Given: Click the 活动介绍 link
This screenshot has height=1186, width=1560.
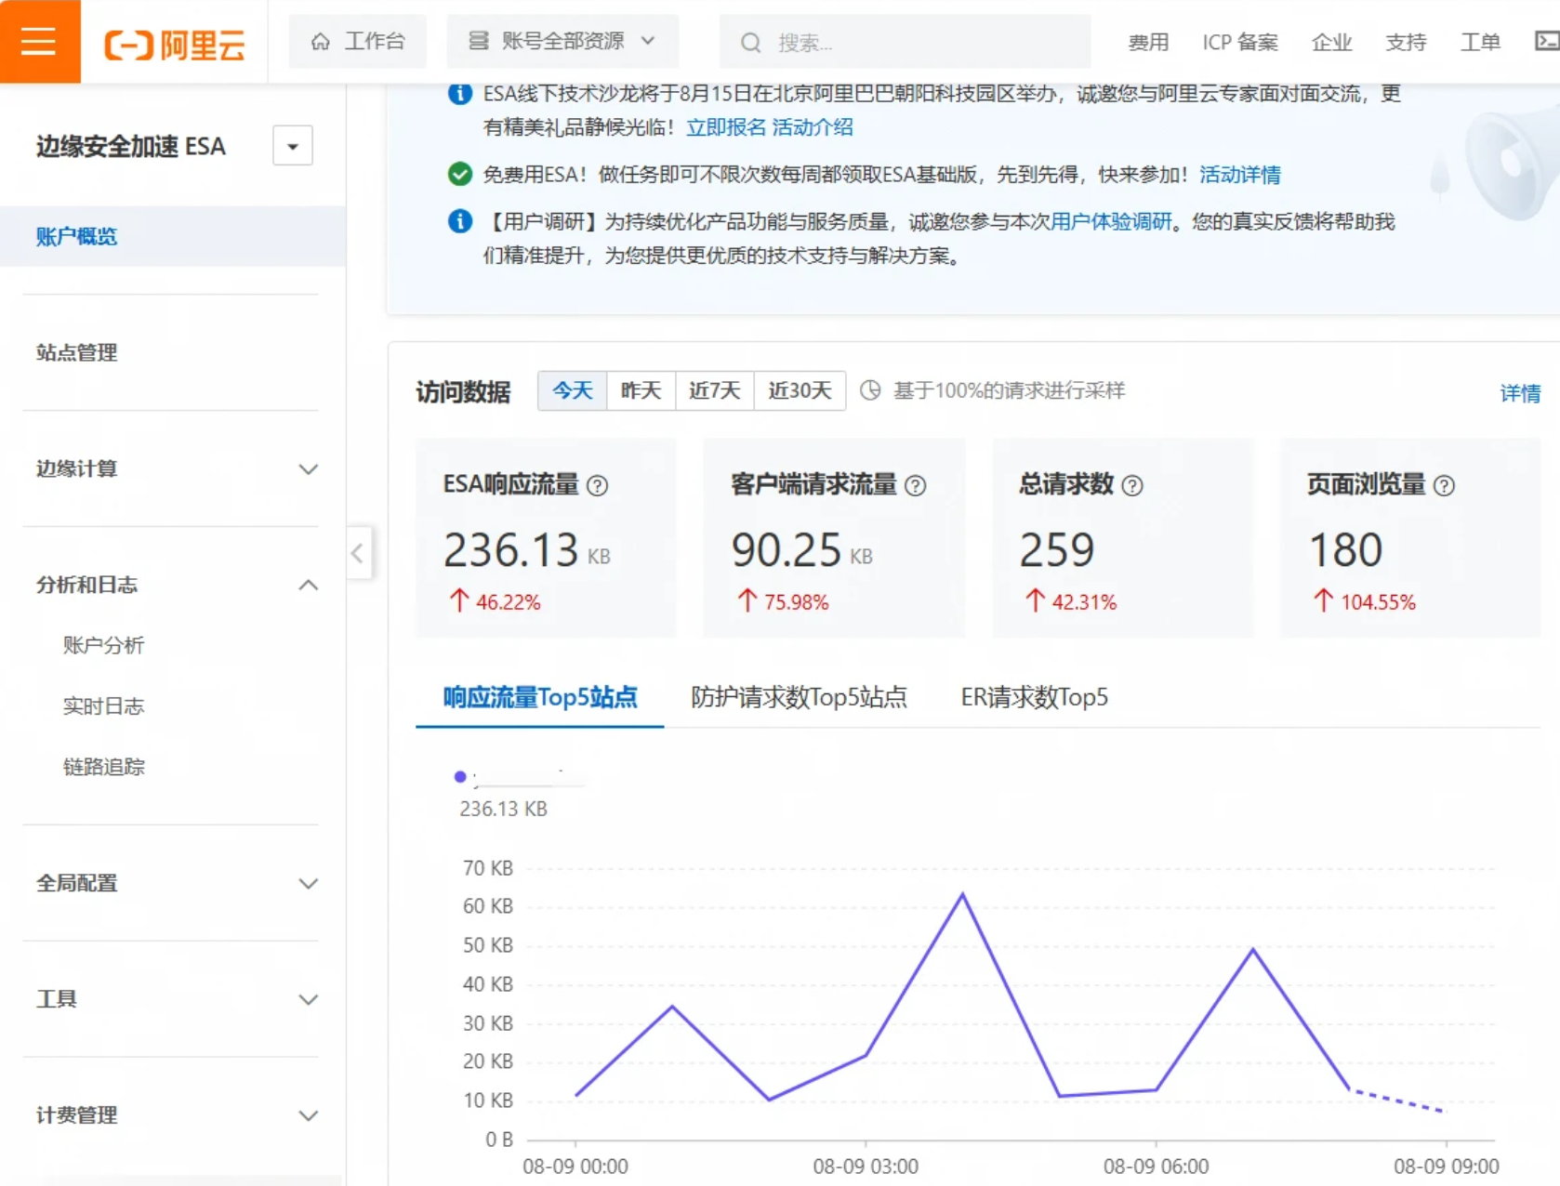Looking at the screenshot, I should tap(812, 127).
